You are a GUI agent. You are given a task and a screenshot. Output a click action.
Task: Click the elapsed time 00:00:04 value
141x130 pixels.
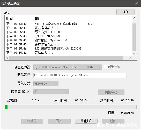click(x=81, y=100)
